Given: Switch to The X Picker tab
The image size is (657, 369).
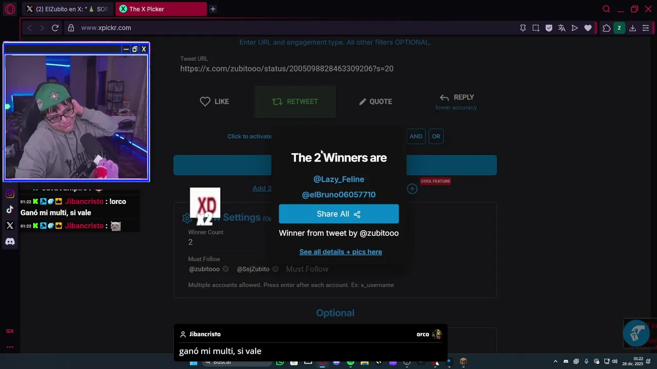Looking at the screenshot, I should tap(161, 9).
